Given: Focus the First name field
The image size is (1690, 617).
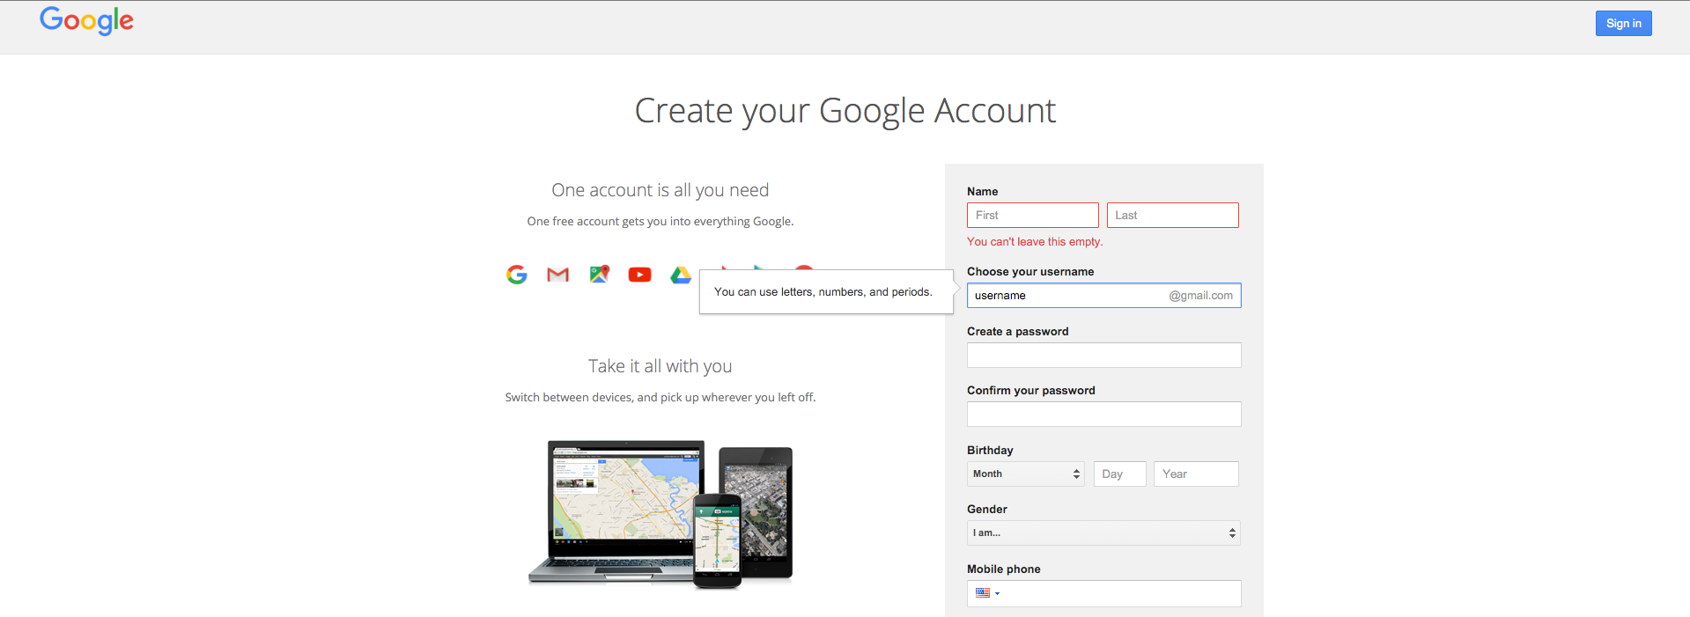Looking at the screenshot, I should 1032,216.
